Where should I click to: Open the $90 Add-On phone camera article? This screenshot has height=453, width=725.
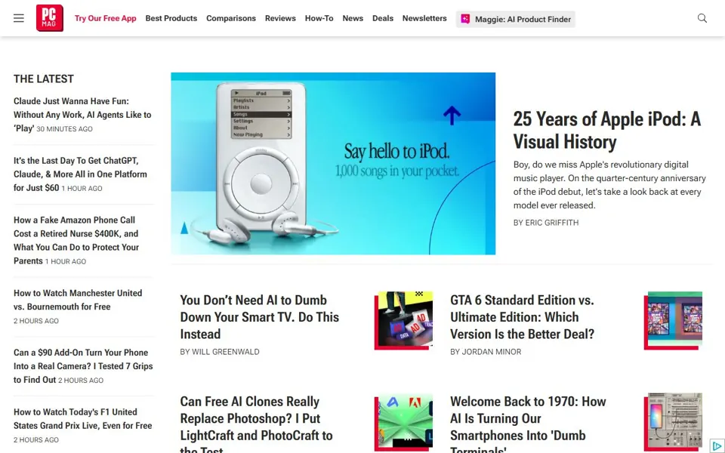pos(83,366)
